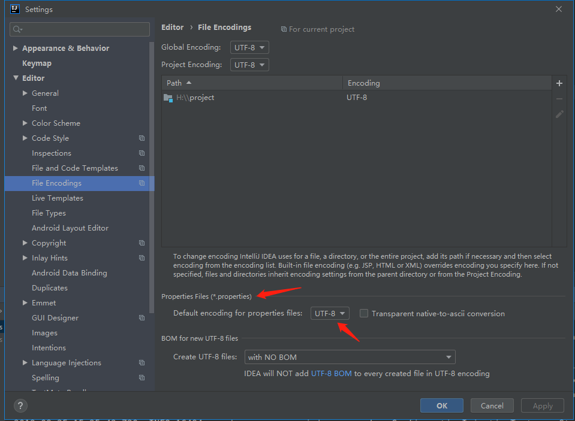Click the project-level icon next to Inlay Hints
This screenshot has width=575, height=421.
click(142, 258)
